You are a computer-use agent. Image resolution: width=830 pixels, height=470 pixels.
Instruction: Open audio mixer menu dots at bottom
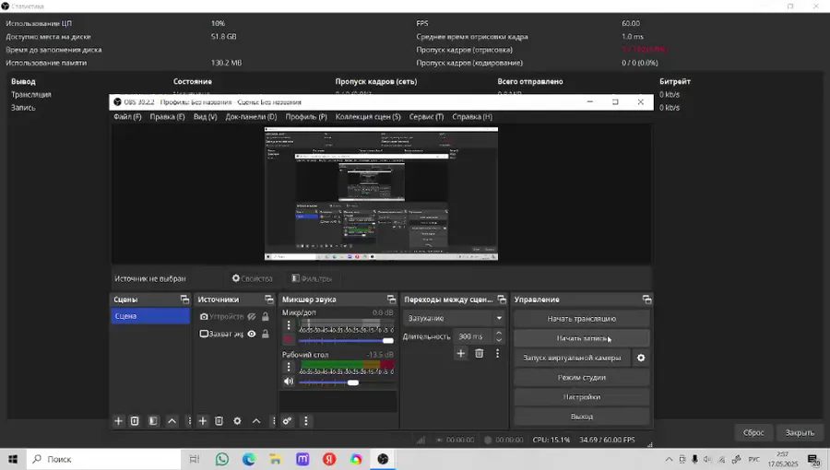[x=305, y=421]
